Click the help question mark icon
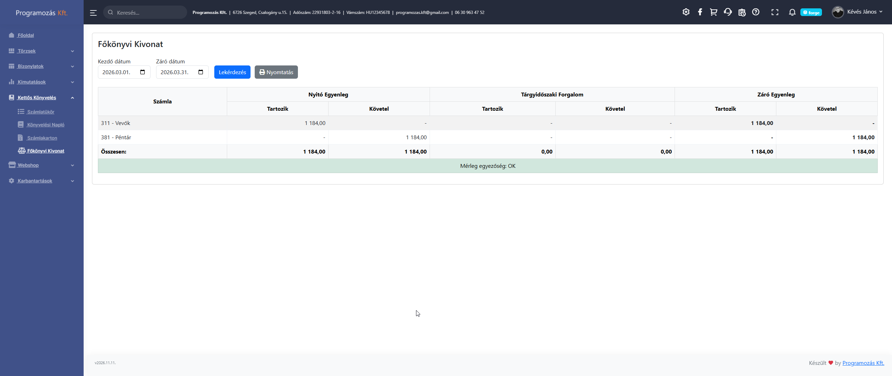Viewport: 892px width, 376px height. 755,12
